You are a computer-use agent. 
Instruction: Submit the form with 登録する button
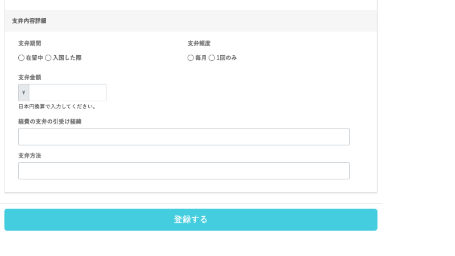tap(191, 220)
